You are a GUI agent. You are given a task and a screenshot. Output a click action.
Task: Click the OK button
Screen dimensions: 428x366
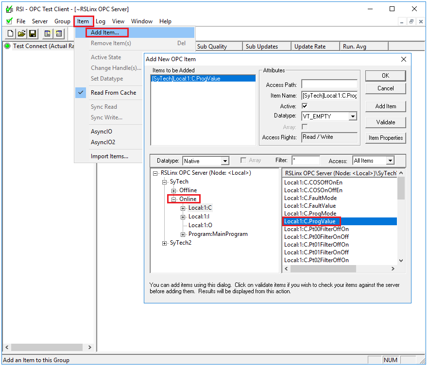click(x=385, y=76)
